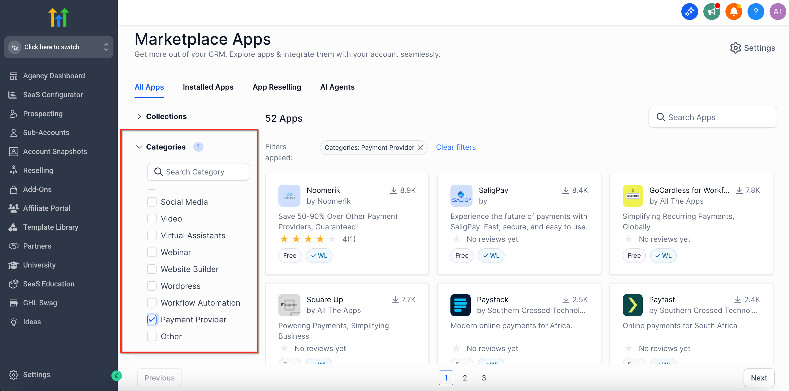Open the AT user avatar
Viewport: 789px width, 391px height.
(777, 12)
